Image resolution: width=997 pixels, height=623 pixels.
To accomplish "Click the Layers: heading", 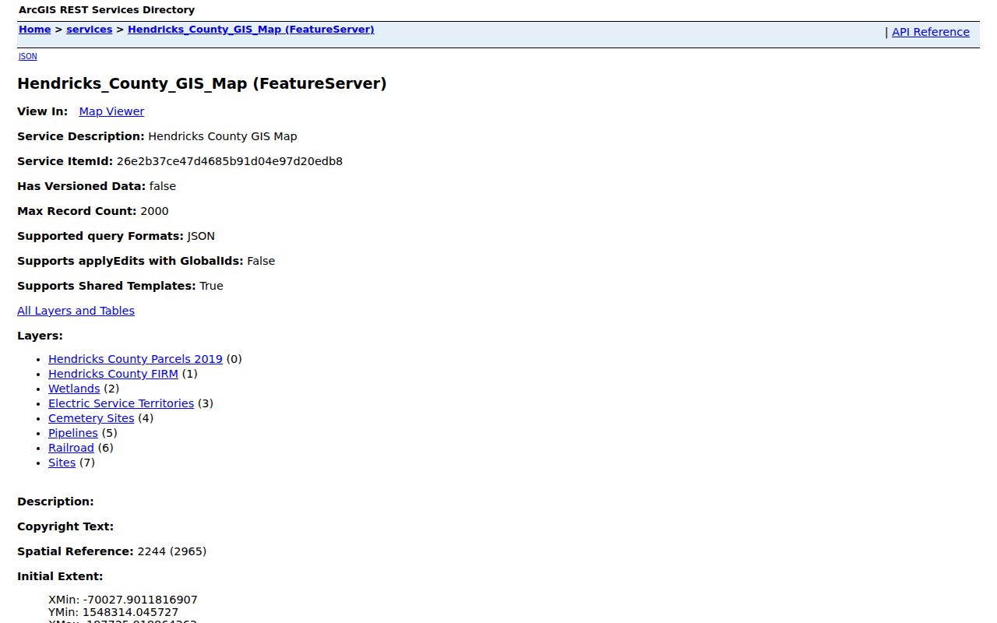I will [x=40, y=336].
